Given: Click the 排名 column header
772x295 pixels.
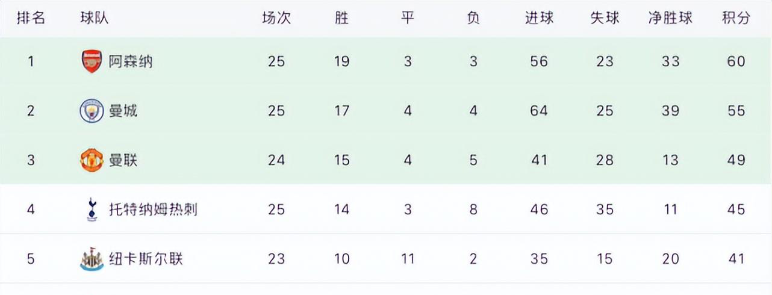Looking at the screenshot, I should [31, 18].
